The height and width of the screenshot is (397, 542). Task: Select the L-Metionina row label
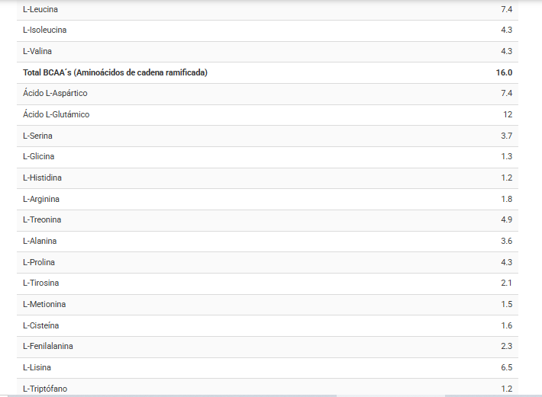(x=44, y=304)
